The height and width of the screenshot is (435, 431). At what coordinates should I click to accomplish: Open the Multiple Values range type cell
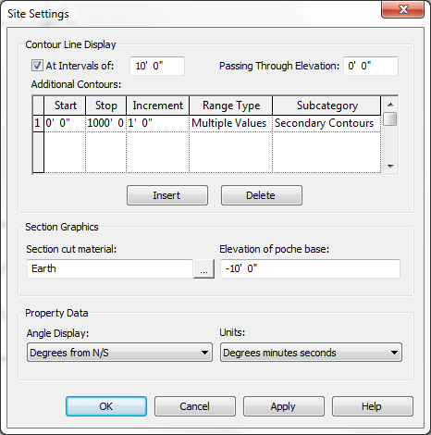231,123
